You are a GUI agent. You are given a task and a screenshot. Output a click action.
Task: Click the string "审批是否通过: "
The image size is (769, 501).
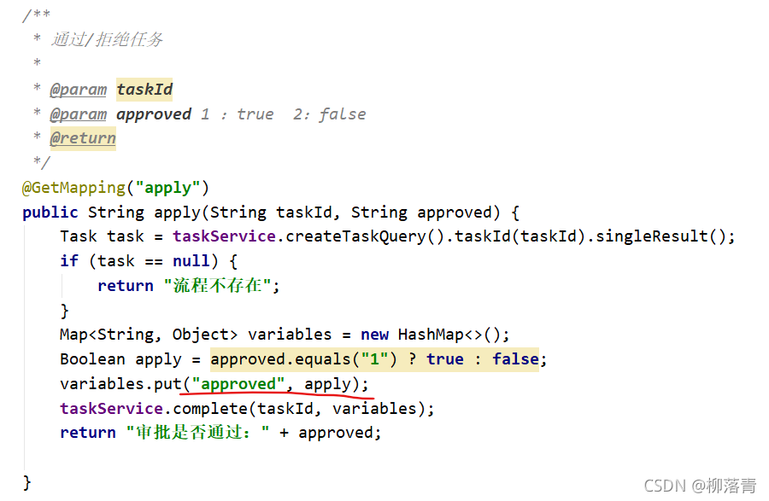tap(197, 433)
